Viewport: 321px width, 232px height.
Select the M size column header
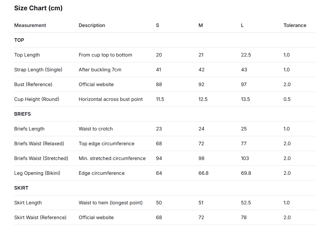pyautogui.click(x=201, y=25)
